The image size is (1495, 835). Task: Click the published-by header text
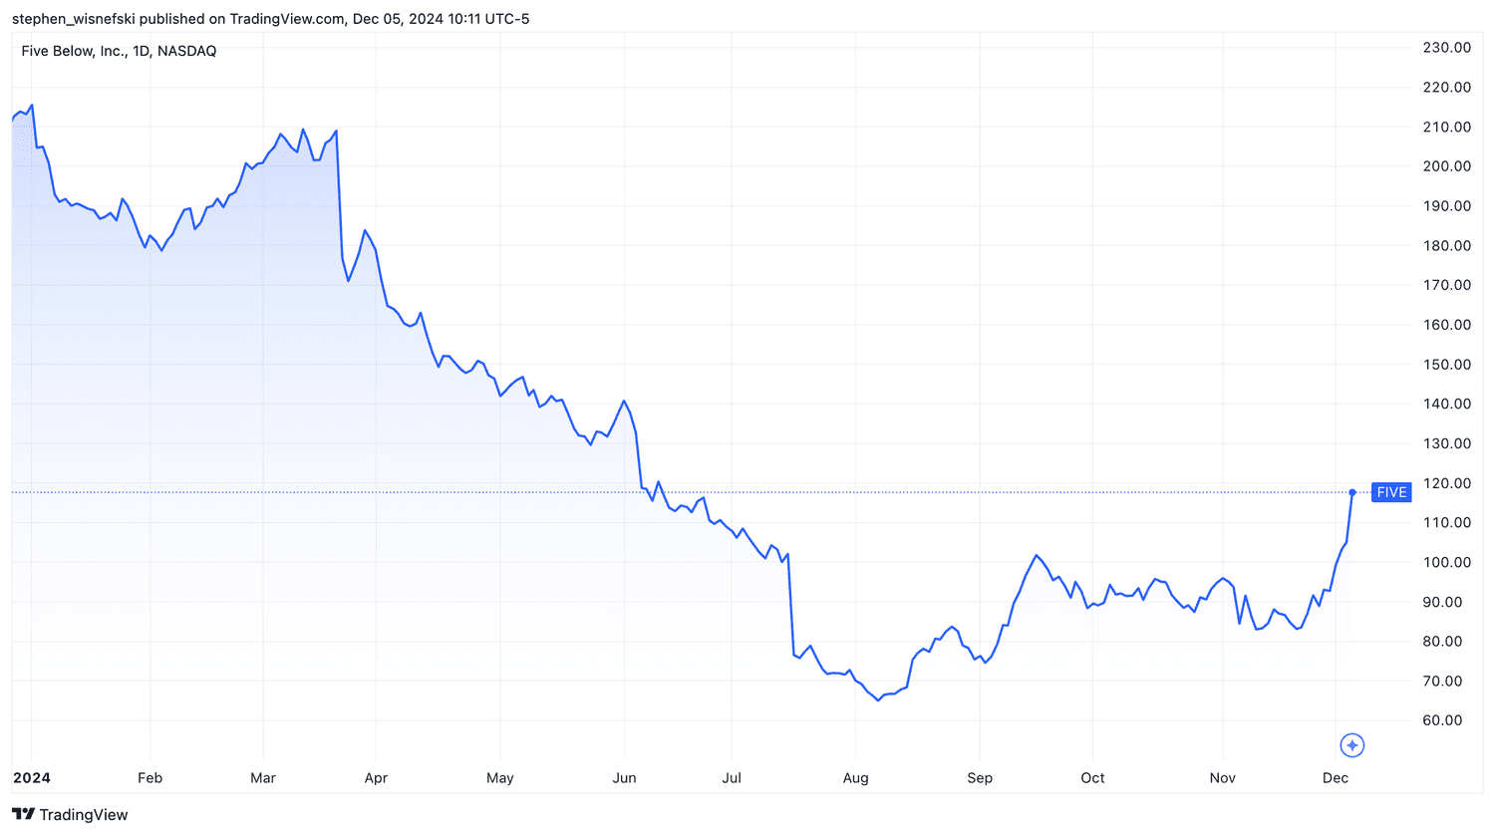[x=270, y=19]
